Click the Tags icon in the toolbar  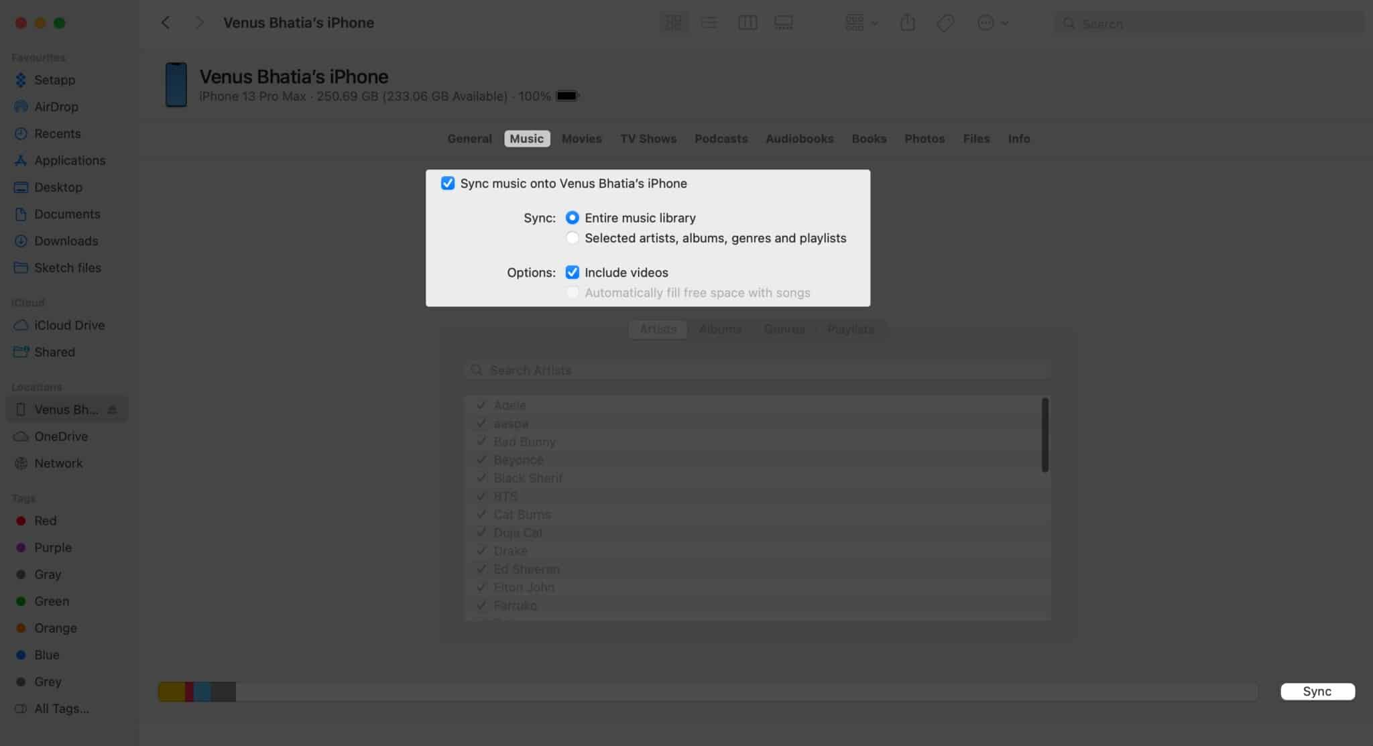(945, 22)
